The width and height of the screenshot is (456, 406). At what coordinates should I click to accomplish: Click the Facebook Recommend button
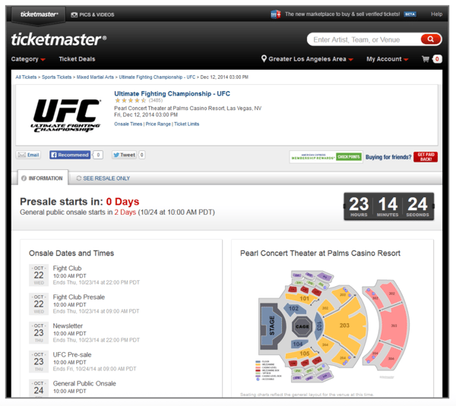70,155
